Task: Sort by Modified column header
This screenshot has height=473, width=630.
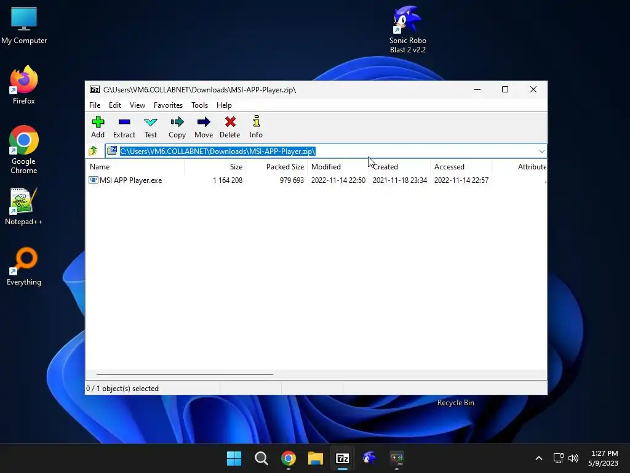Action: [x=338, y=166]
